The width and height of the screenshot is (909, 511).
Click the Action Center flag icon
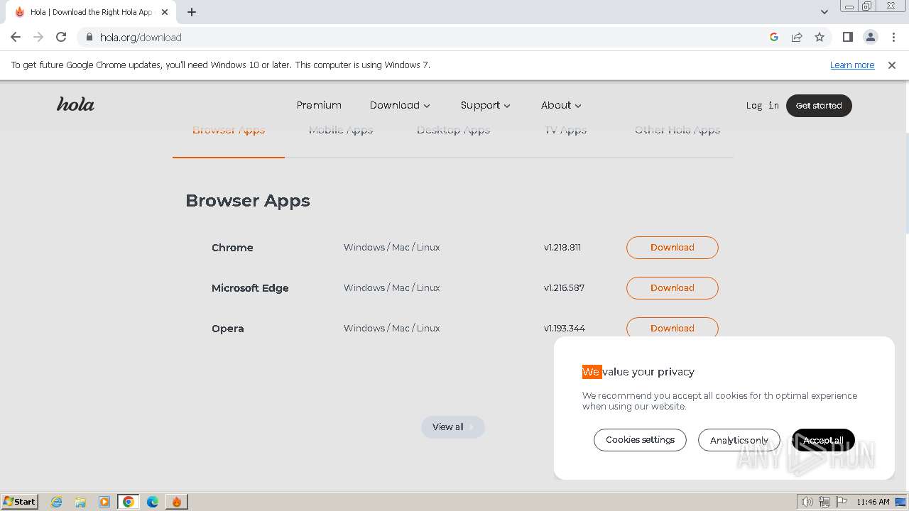841,502
